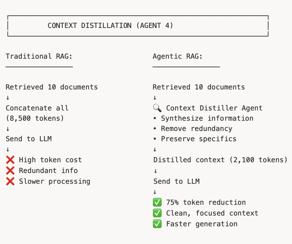Viewport: 292px width, 244px height.
Task: Click the green checkmark beside Clean, focused context
Action: pos(157,213)
